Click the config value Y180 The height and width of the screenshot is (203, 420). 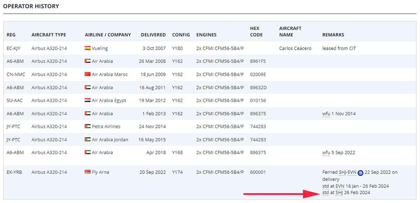click(x=177, y=48)
